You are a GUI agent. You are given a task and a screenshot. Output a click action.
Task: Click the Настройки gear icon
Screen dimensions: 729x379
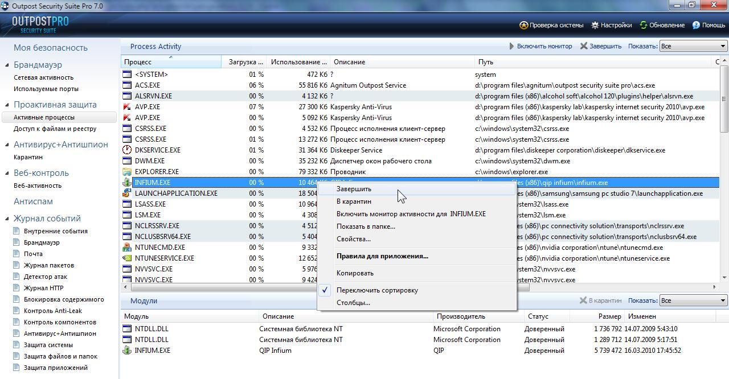point(595,25)
